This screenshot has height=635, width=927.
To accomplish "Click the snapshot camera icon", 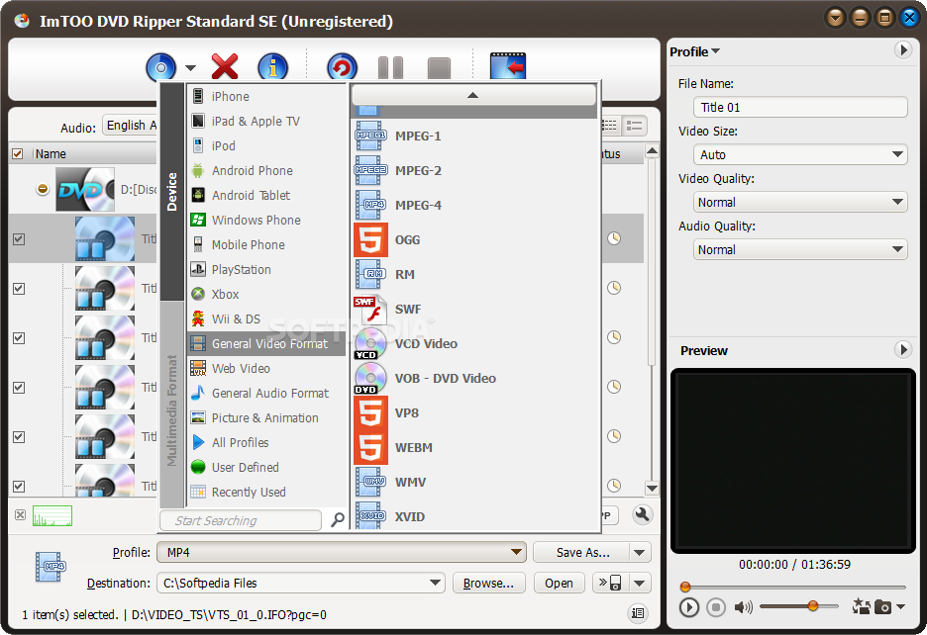I will point(882,606).
